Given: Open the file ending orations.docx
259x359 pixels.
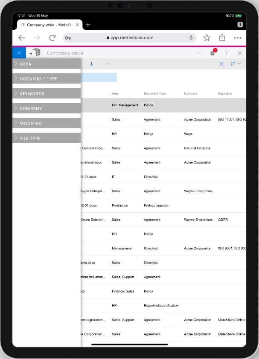Looking at the screenshot, I should coord(91,162).
